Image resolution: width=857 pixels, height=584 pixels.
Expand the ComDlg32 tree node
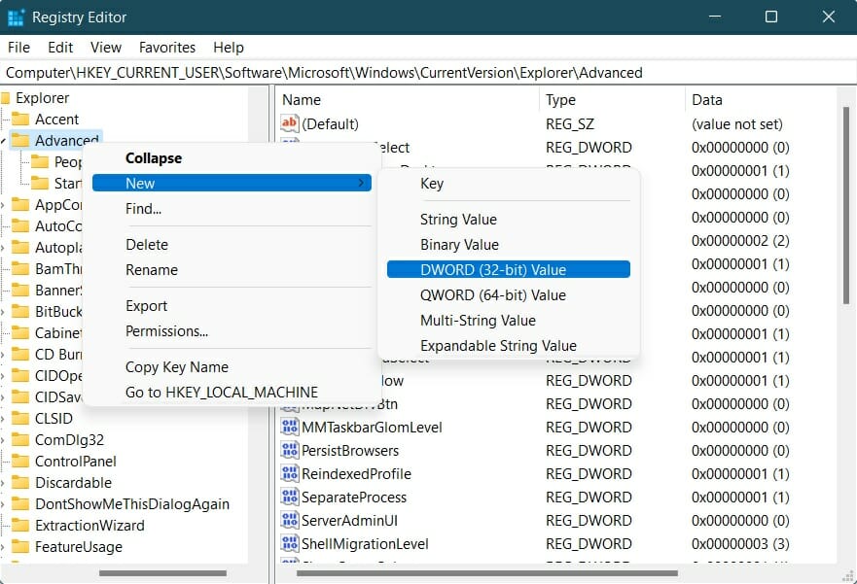point(3,440)
